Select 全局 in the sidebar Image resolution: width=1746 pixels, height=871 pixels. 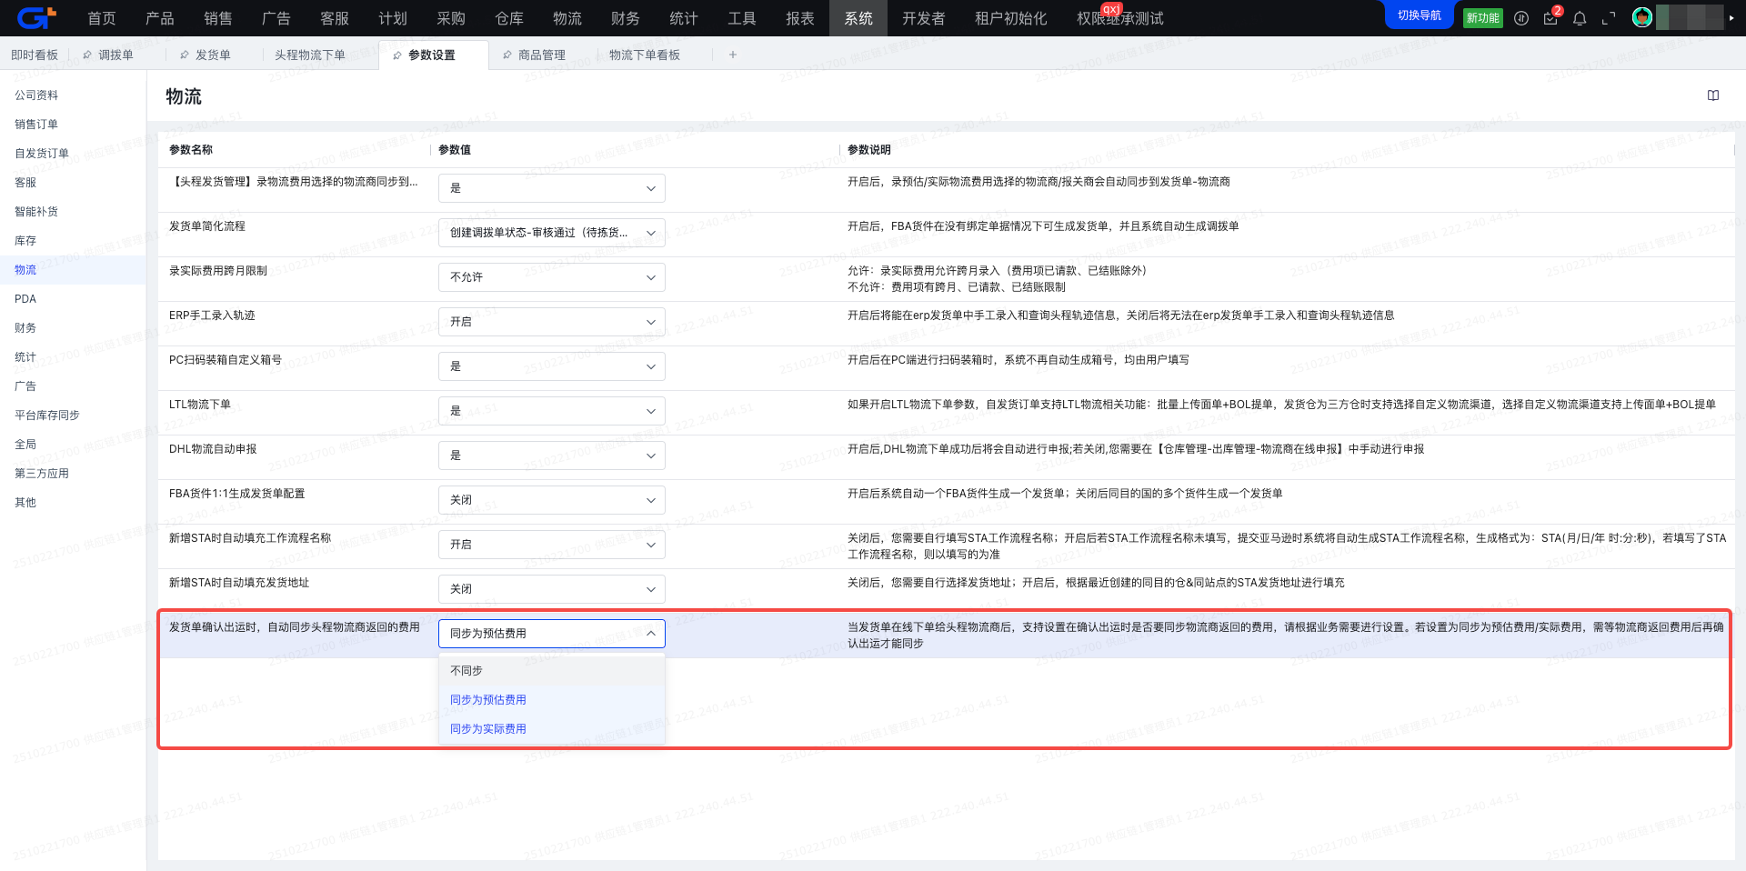pos(73,445)
